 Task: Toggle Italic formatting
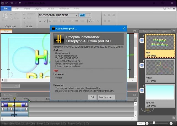tap(63, 21)
